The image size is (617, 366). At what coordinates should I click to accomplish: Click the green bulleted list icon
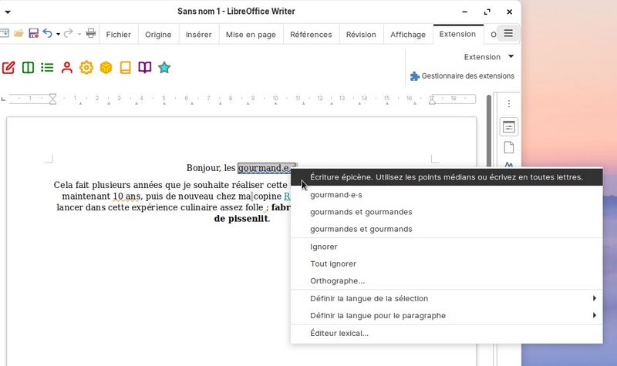click(x=47, y=68)
